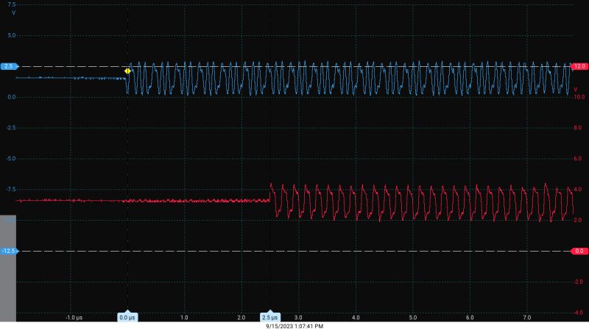Click the 0.0 µs time ruler handle
The image size is (589, 331).
127,317
